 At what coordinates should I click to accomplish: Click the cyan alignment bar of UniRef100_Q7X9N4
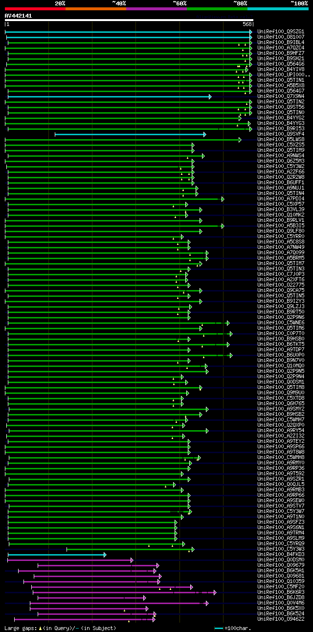pos(110,97)
